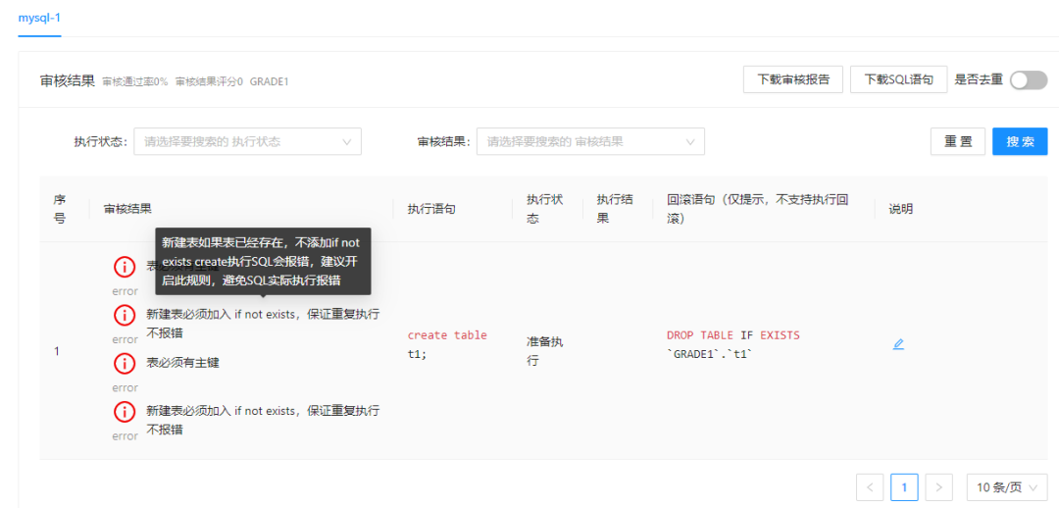
Task: Click the create table t1; statement
Action: pyautogui.click(x=447, y=344)
